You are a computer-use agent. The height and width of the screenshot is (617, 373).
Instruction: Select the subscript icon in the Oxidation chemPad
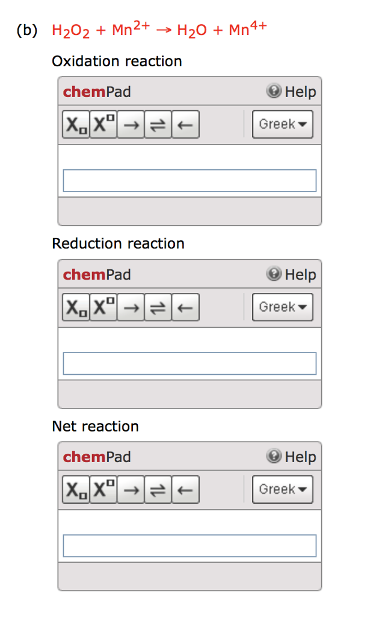point(75,124)
